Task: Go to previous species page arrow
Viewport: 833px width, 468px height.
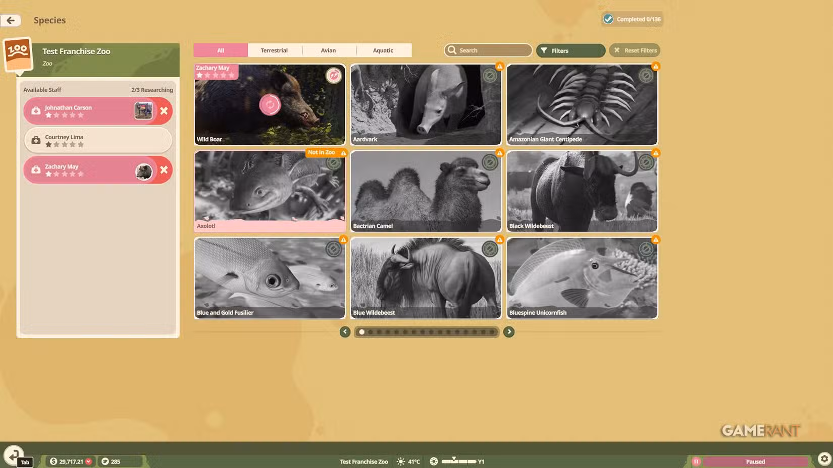Action: pos(345,332)
